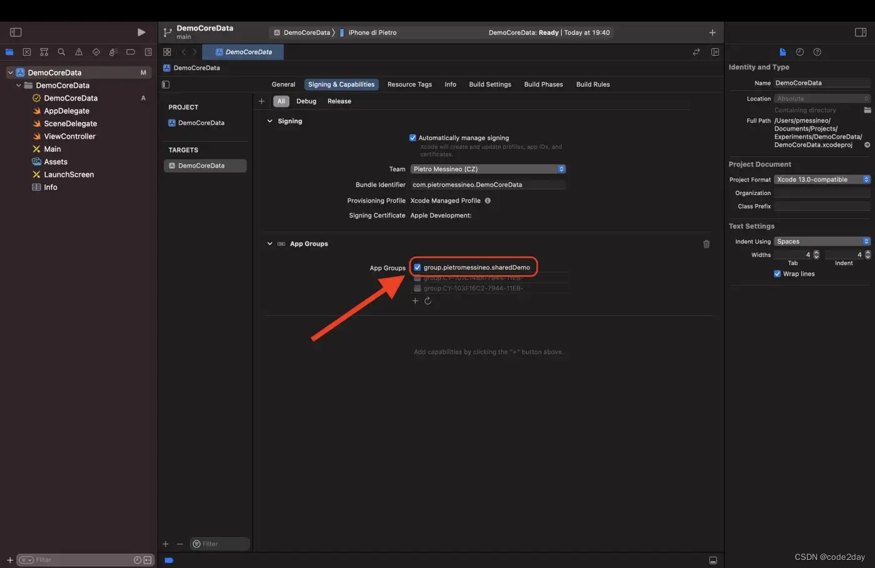Toggle the inspector panel icon
This screenshot has width=875, height=568.
coord(861,32)
